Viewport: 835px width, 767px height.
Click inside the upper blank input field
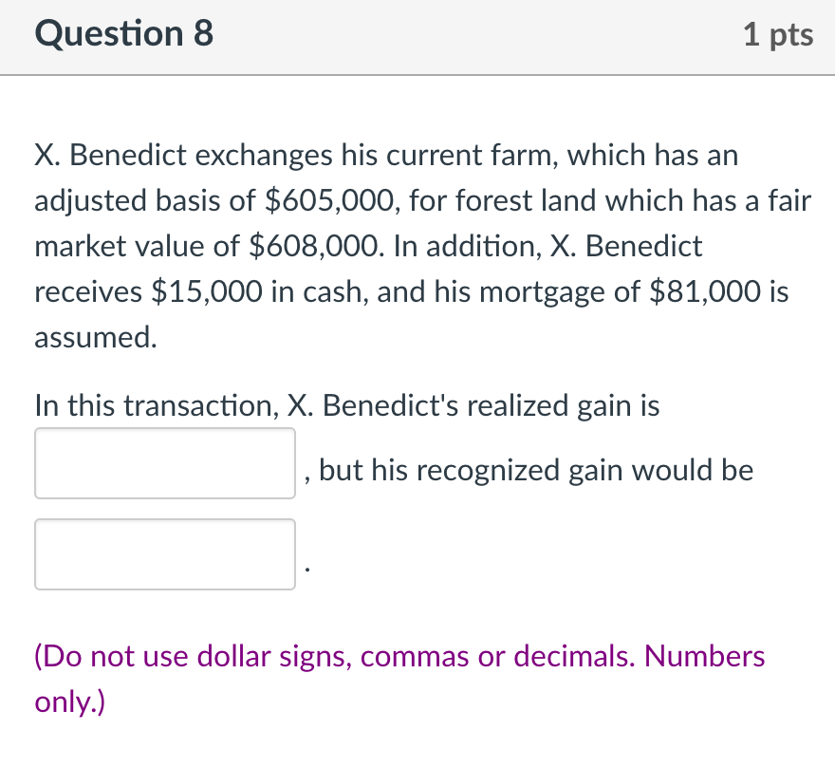[x=164, y=462]
